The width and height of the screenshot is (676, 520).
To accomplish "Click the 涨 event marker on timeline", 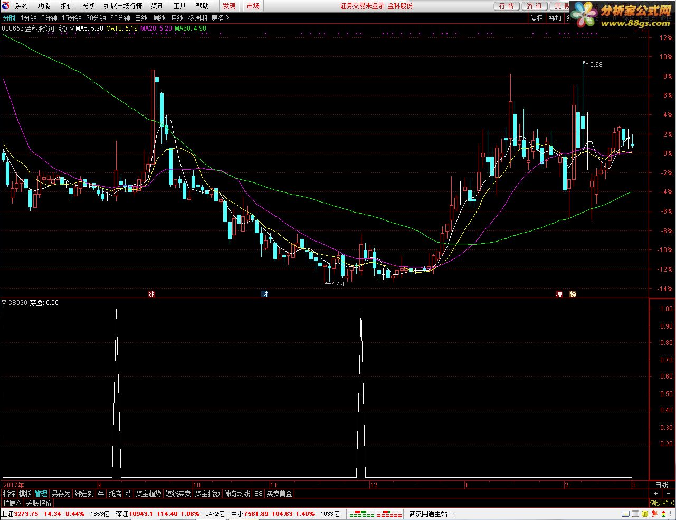I will click(x=151, y=294).
